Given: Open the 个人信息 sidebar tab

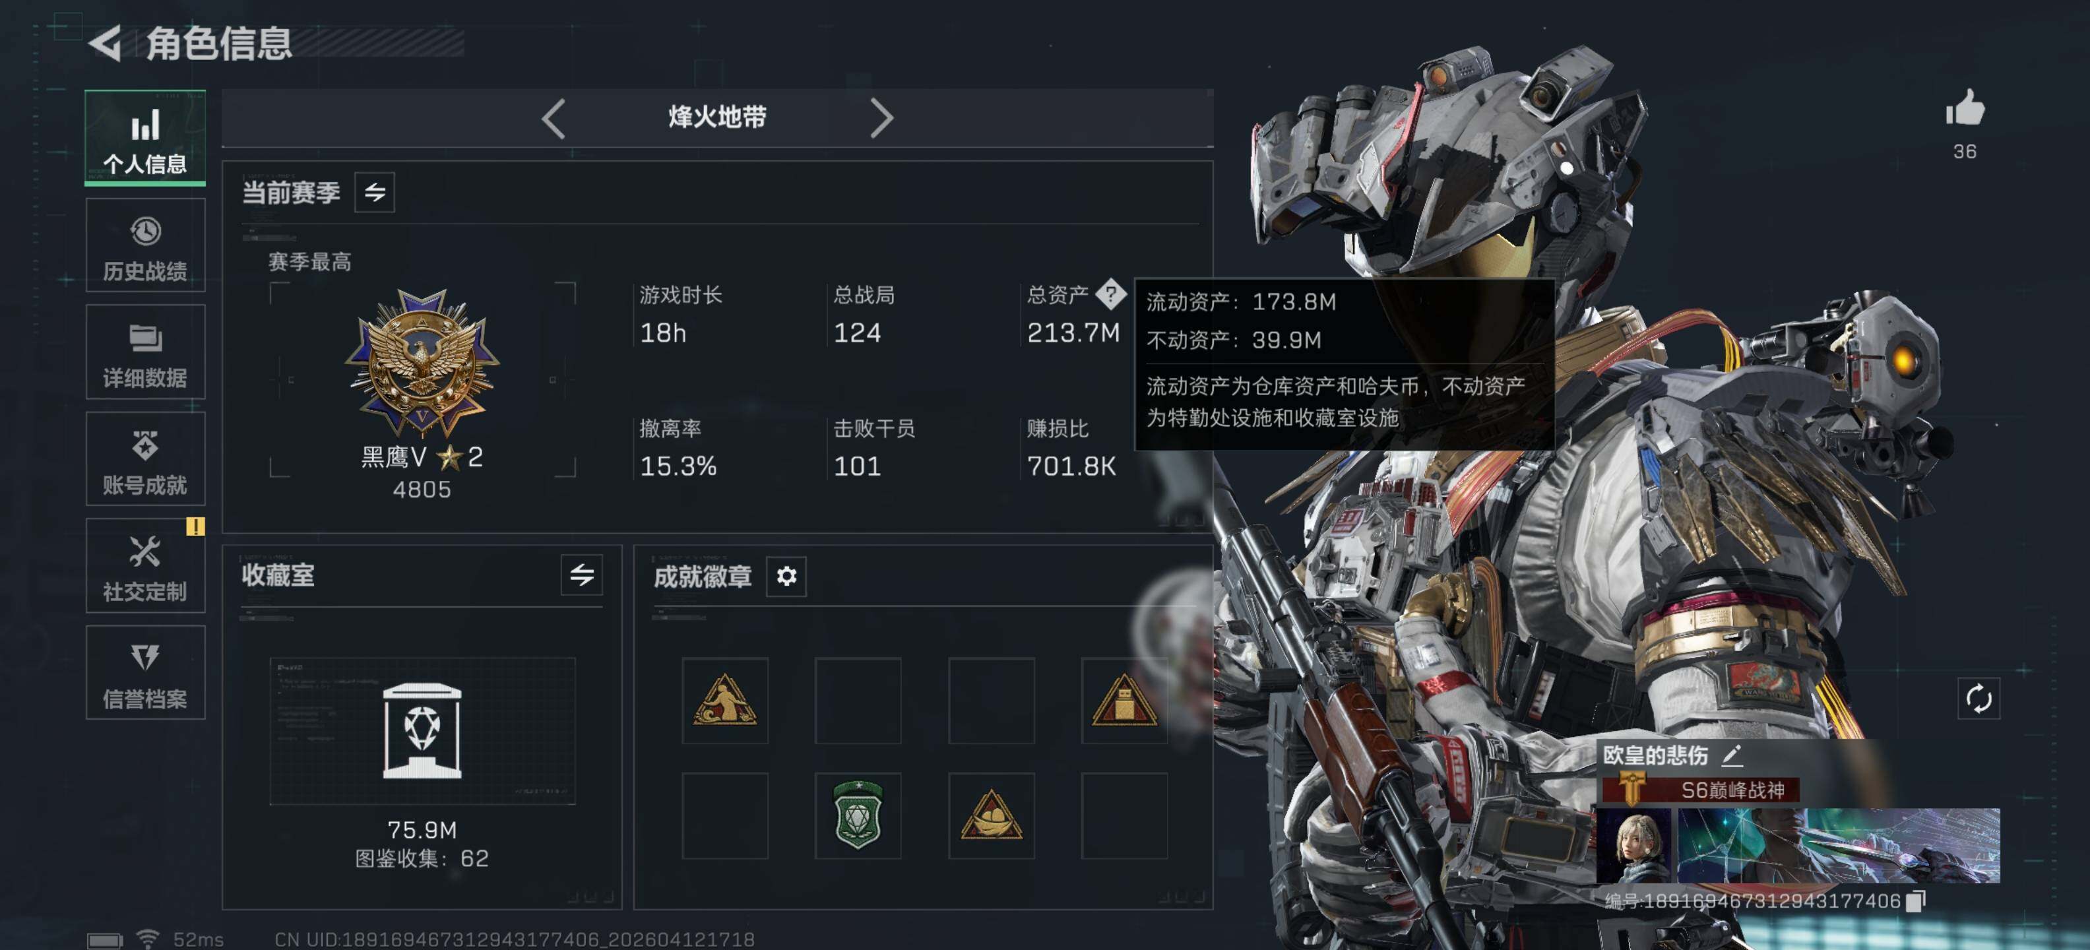Looking at the screenshot, I should tap(145, 138).
